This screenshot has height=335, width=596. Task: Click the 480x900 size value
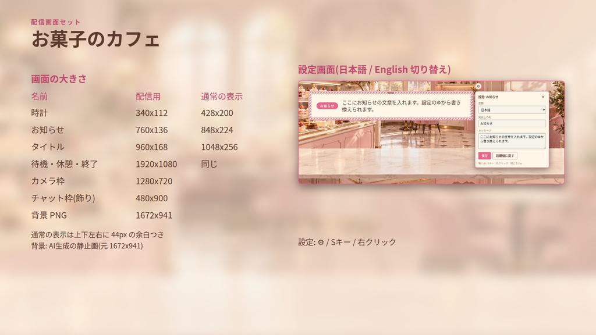[x=152, y=198]
